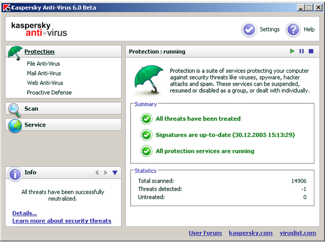The image size is (325, 243).
Task: Follow the Details... link
Action: 24,213
